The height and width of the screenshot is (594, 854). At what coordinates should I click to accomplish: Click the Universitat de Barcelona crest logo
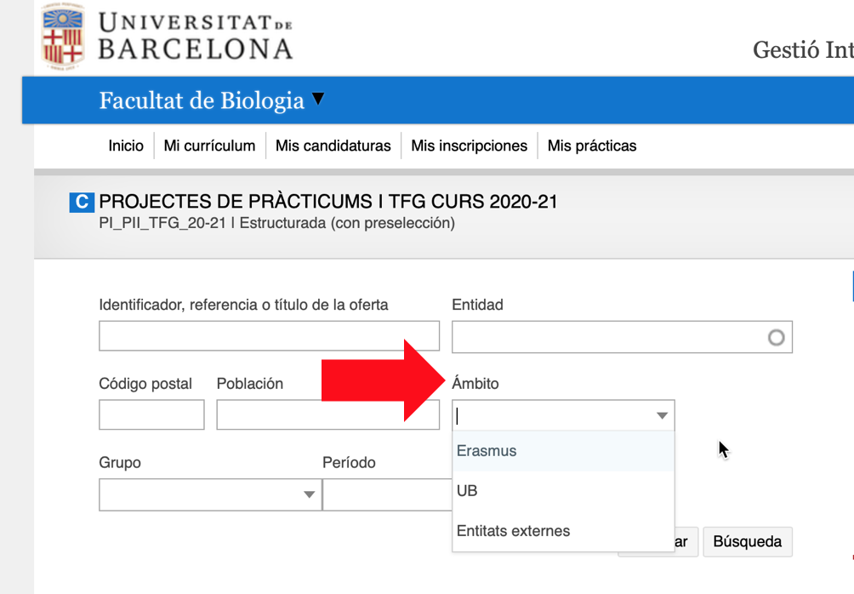click(63, 37)
